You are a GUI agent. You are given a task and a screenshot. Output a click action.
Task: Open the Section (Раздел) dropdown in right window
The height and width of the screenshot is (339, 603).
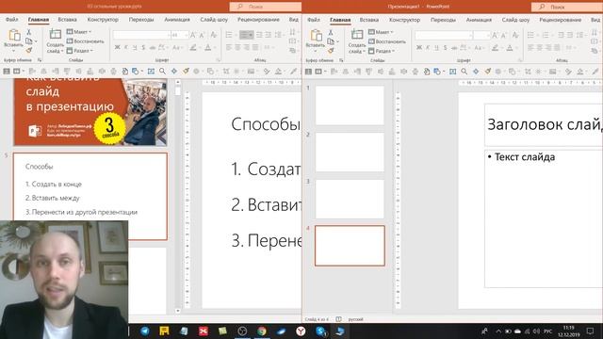click(x=382, y=51)
